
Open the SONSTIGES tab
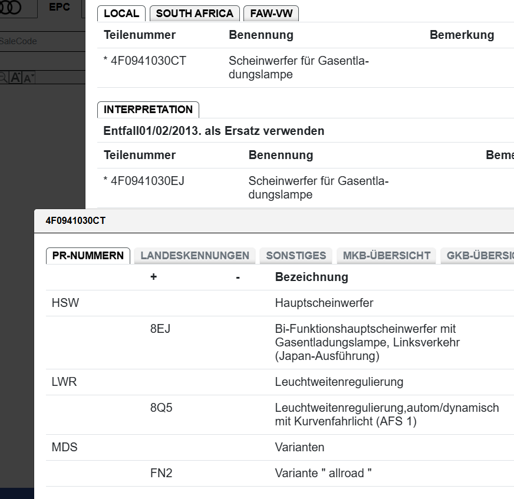[296, 256]
